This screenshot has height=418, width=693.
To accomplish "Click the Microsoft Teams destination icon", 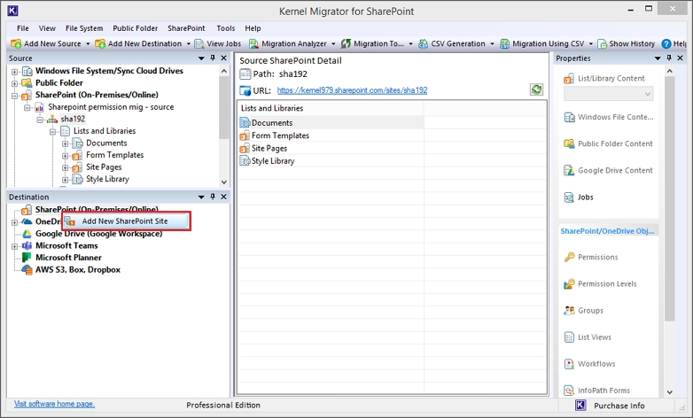I will (27, 245).
